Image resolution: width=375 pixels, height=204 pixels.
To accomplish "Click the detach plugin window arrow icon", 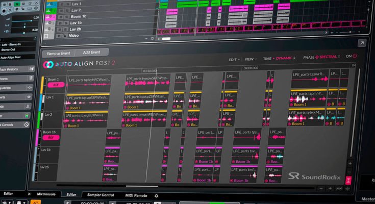I will pyautogui.click(x=362, y=43).
